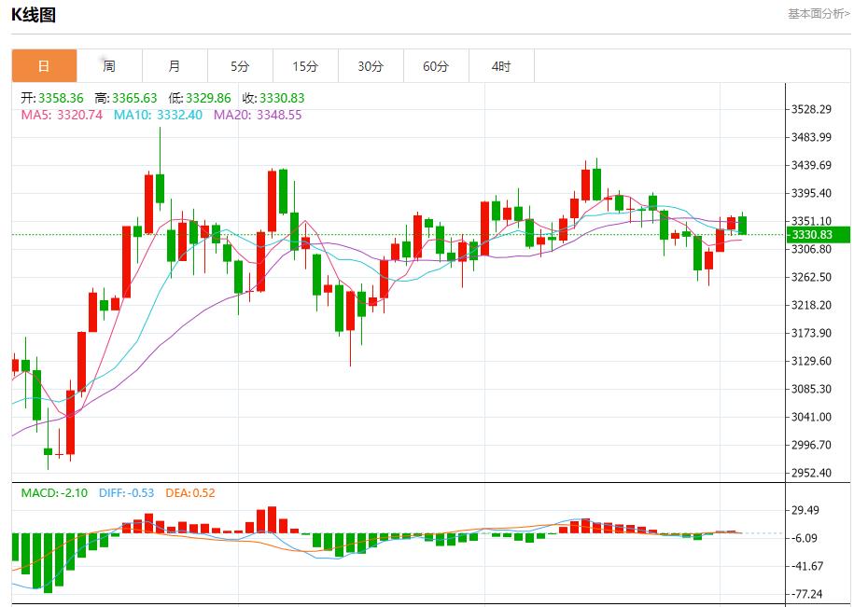
Task: Click the active 日 daily tab
Action: 44,66
